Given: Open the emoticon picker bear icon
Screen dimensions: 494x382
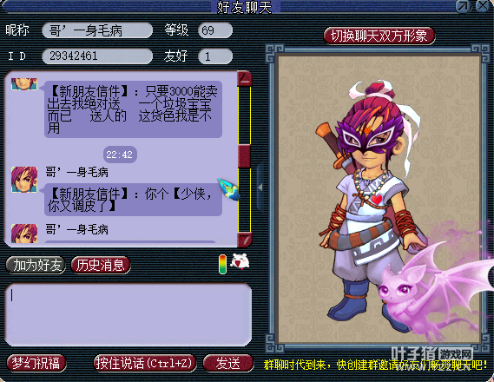Looking at the screenshot, I should tap(240, 261).
